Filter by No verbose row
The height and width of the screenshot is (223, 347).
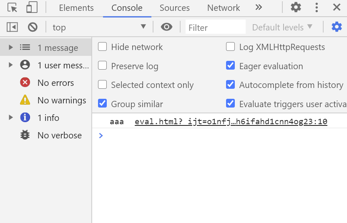pyautogui.click(x=46, y=135)
